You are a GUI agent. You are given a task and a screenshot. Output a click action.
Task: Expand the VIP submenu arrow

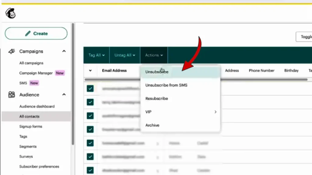[x=215, y=112]
